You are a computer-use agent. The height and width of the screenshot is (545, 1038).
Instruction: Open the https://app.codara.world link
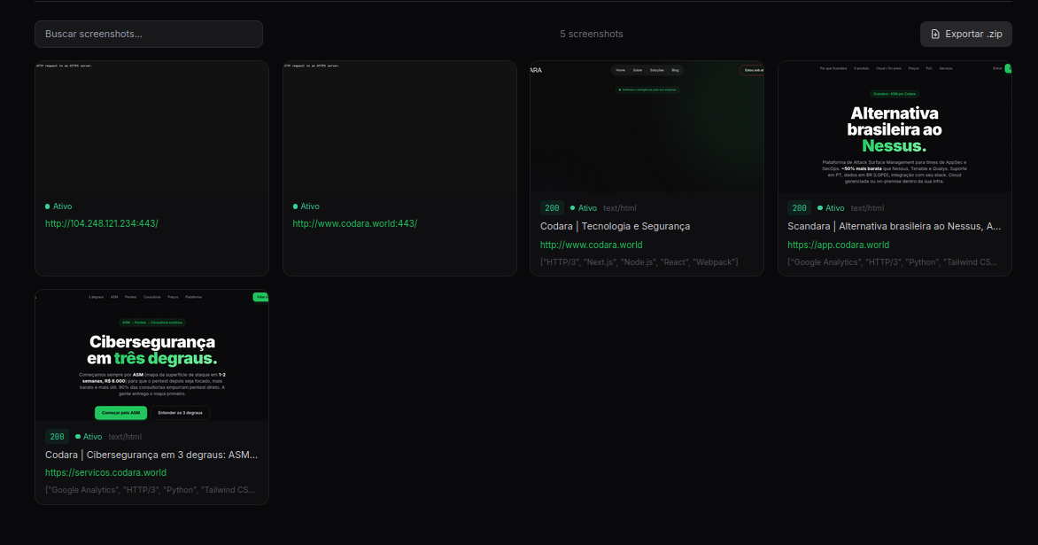(x=838, y=245)
